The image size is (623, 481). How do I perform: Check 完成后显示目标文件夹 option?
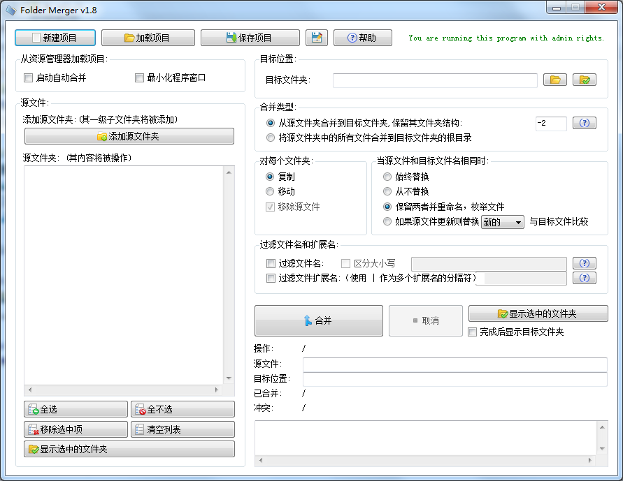click(x=473, y=332)
